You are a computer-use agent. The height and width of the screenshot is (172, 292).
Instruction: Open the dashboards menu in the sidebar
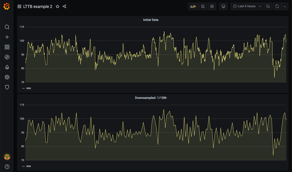coord(7,47)
